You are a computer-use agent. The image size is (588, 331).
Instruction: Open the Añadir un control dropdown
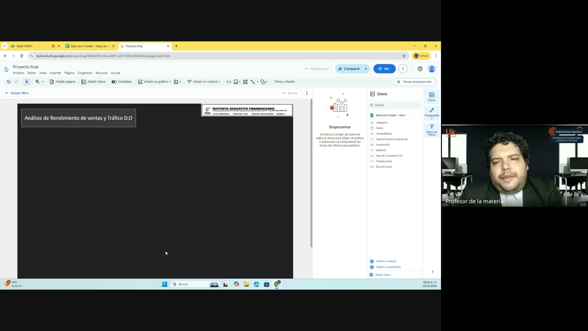point(204,82)
